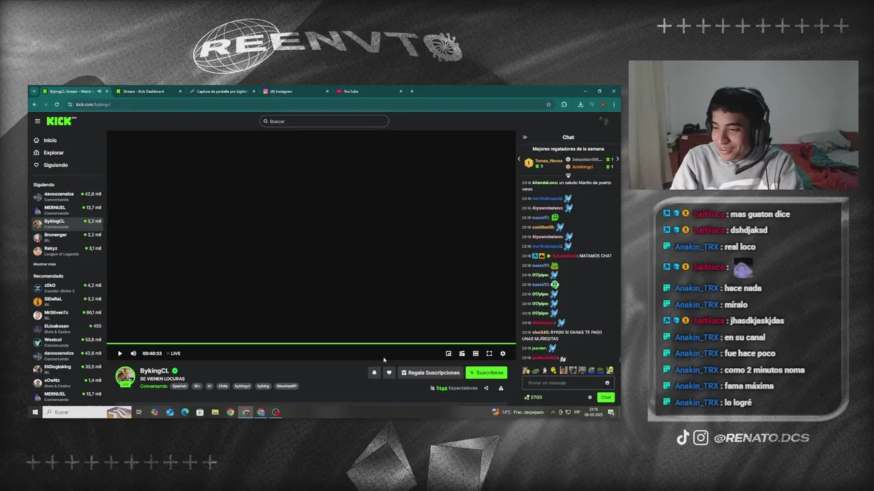The width and height of the screenshot is (874, 491).
Task: Show next top gifters
Action: coord(617,159)
